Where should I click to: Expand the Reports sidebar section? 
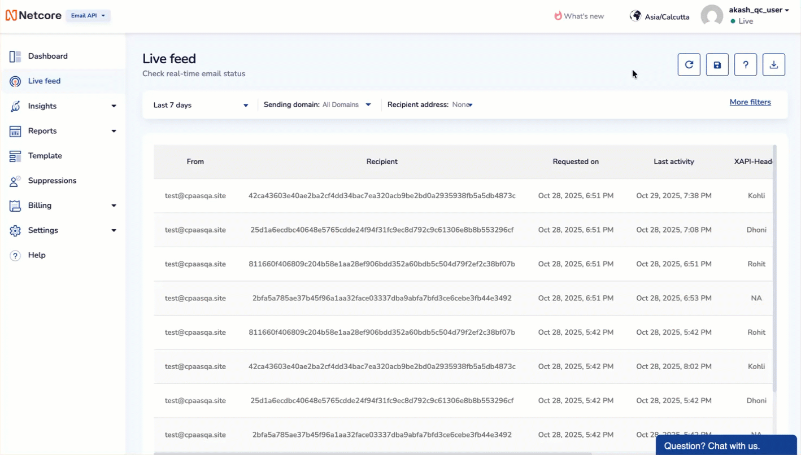[x=113, y=131]
